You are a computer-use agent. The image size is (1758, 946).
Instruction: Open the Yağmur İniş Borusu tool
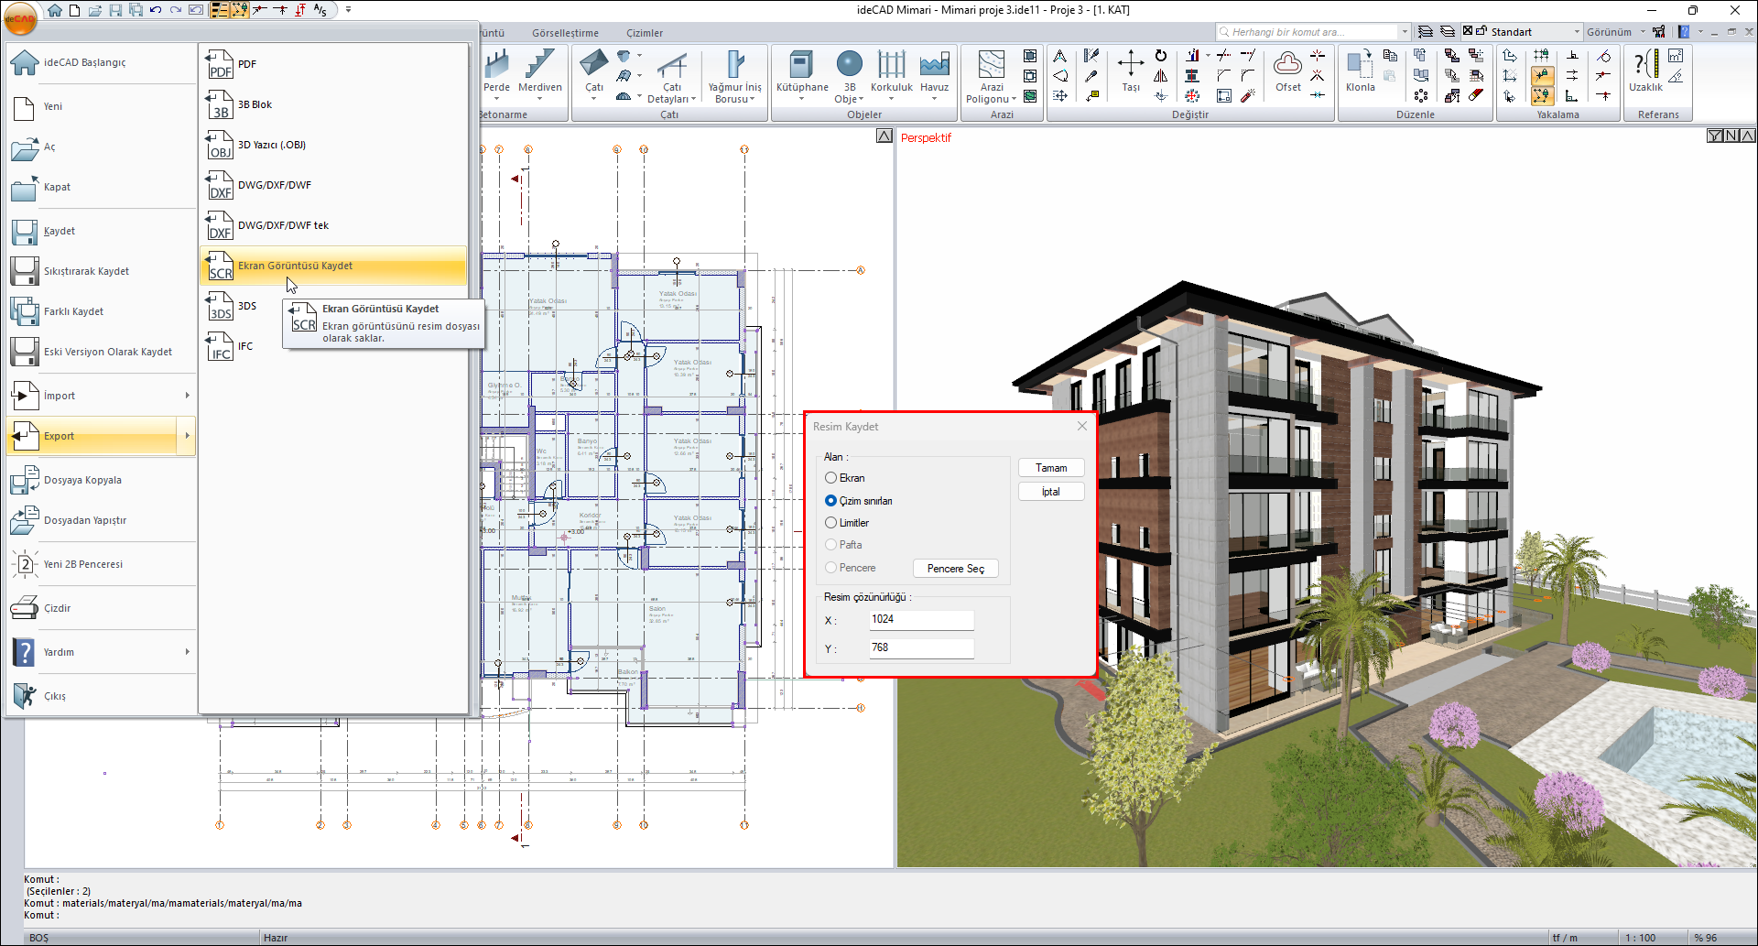tap(734, 77)
